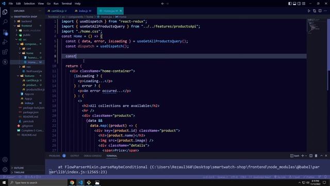Image resolution: width=330 pixels, height=186 pixels.
Task: Open the Search view in activity bar
Action: 5,22
